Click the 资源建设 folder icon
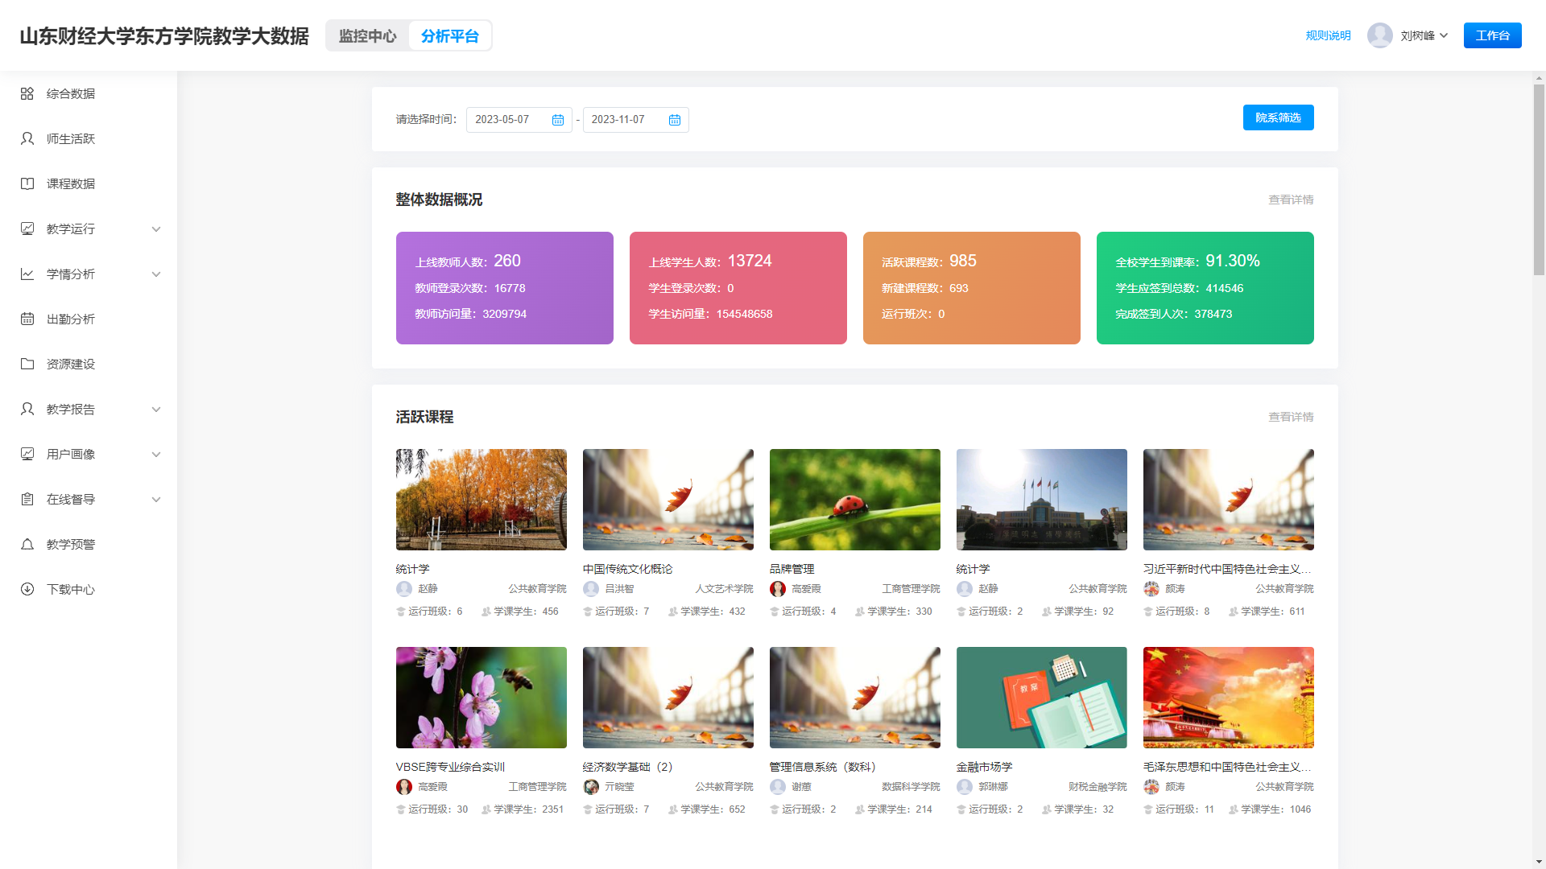Screen dimensions: 1546x869 [27, 364]
